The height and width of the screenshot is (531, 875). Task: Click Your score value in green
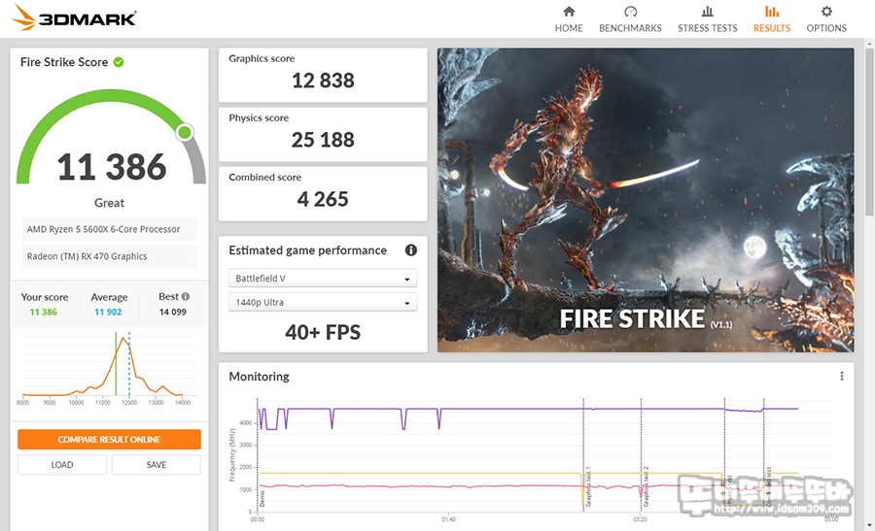pyautogui.click(x=44, y=312)
